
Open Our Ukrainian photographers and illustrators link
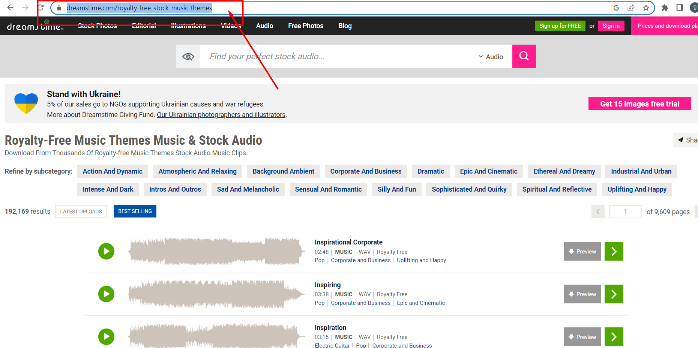[221, 115]
